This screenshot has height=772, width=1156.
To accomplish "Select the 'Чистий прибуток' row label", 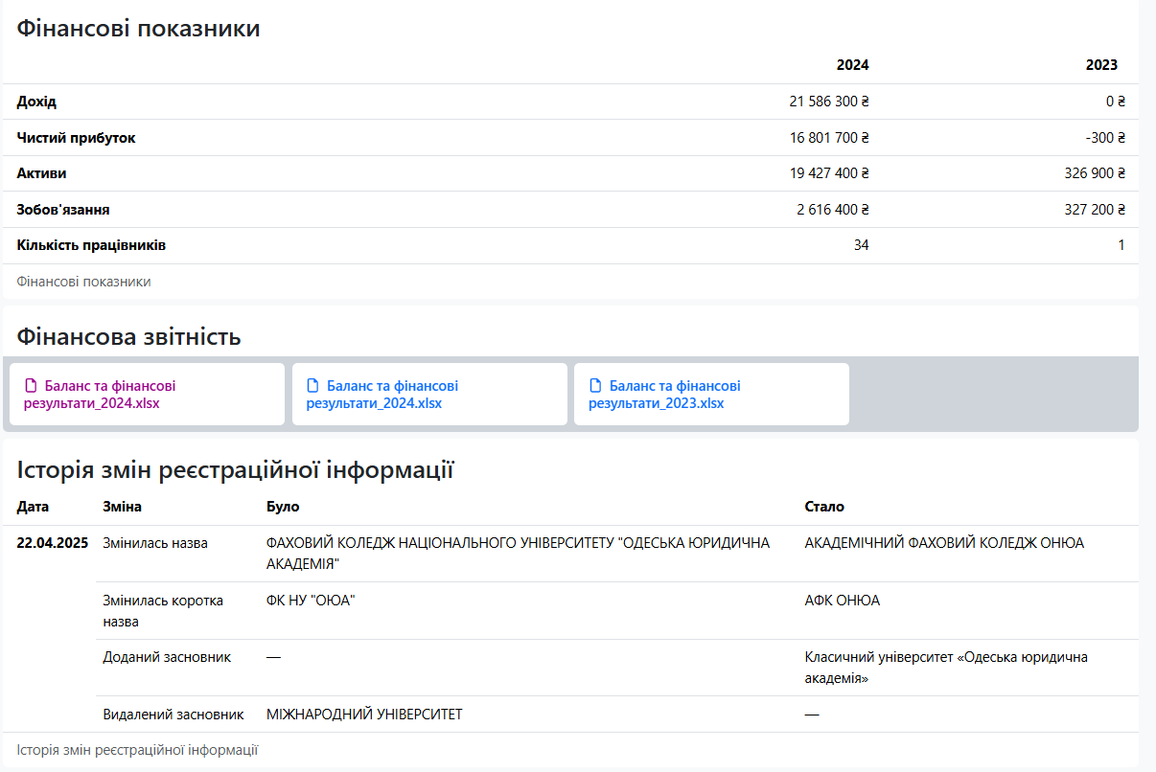I will click(76, 138).
